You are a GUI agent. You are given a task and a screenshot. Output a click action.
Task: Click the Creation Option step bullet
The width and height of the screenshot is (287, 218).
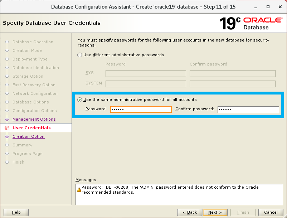(x=7, y=137)
